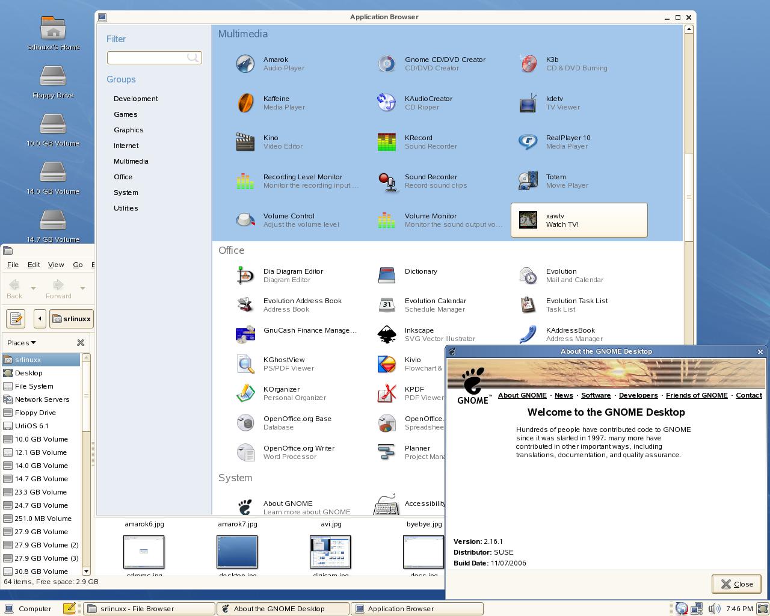Open Dictionary application icon
Viewport: 770px width, 616px height.
tap(386, 276)
